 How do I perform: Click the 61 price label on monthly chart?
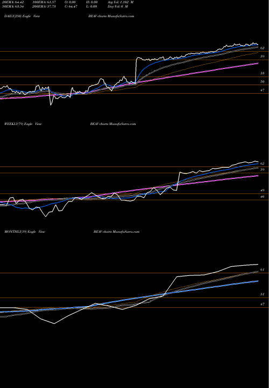pyautogui.click(x=263, y=270)
